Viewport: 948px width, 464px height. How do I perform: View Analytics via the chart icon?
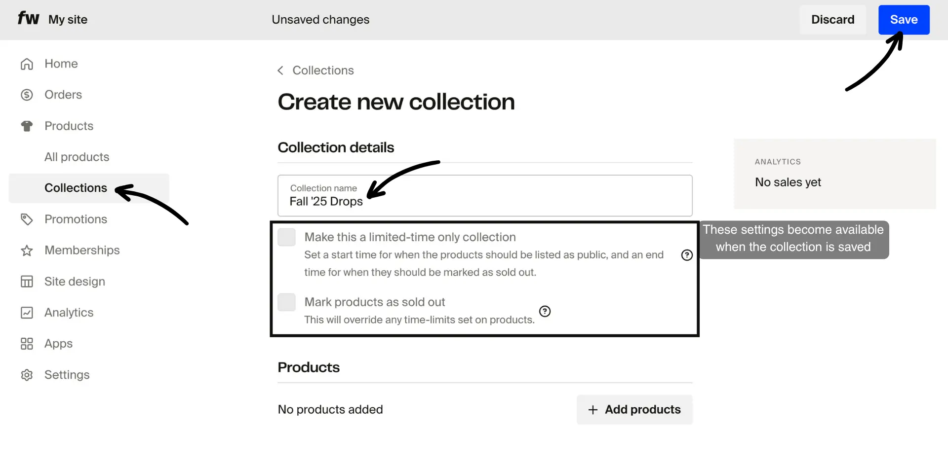pos(27,312)
